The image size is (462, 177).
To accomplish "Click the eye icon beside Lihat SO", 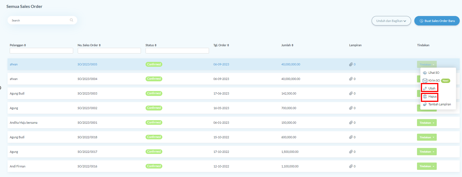I will tap(425, 73).
